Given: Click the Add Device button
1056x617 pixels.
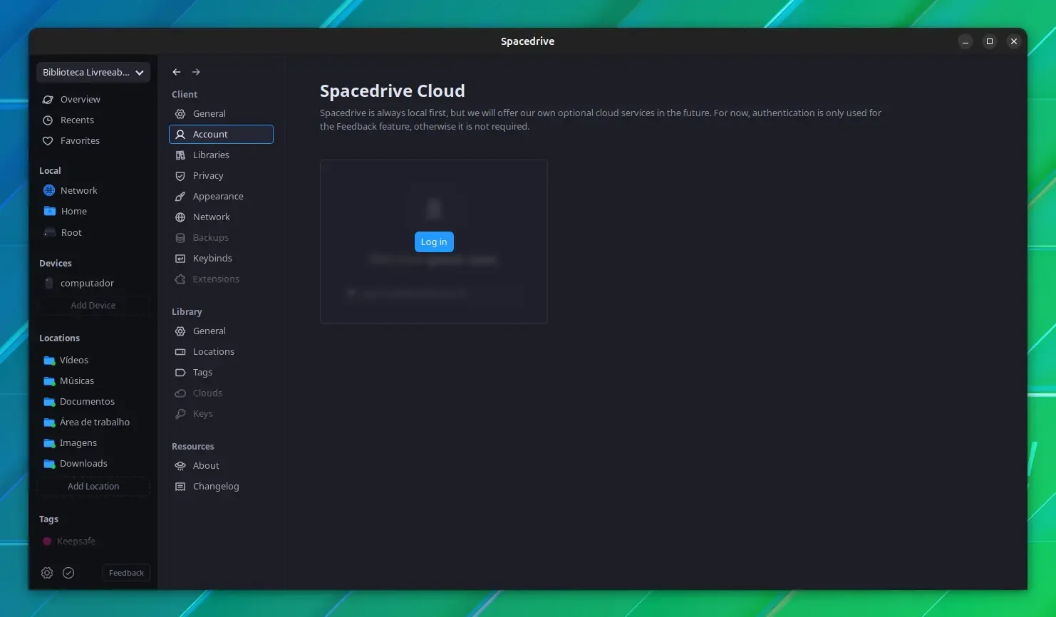Looking at the screenshot, I should [93, 306].
